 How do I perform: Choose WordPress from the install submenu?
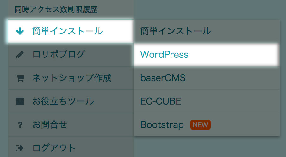point(207,55)
